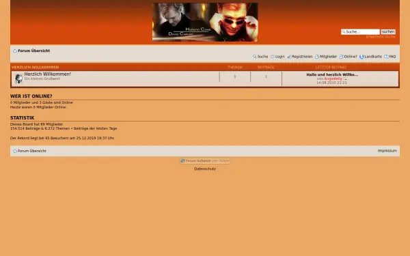Click the Herzlich Willkommen forum avatar icon
The image size is (410, 256).
coord(18,79)
